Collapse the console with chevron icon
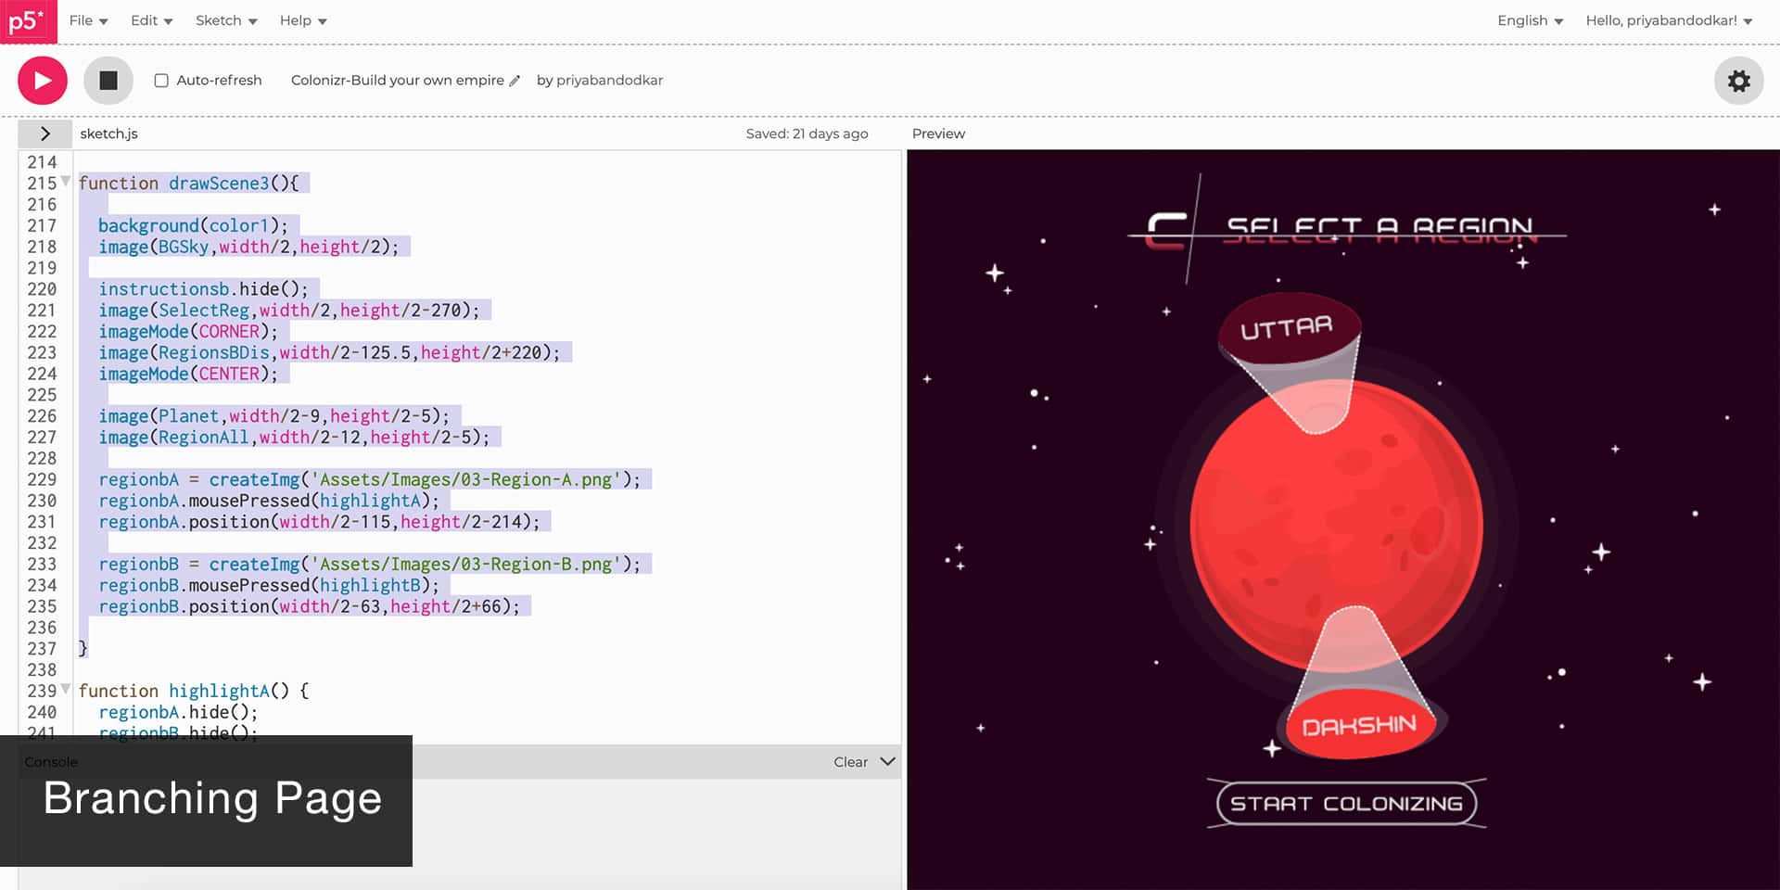This screenshot has width=1780, height=890. [x=887, y=761]
